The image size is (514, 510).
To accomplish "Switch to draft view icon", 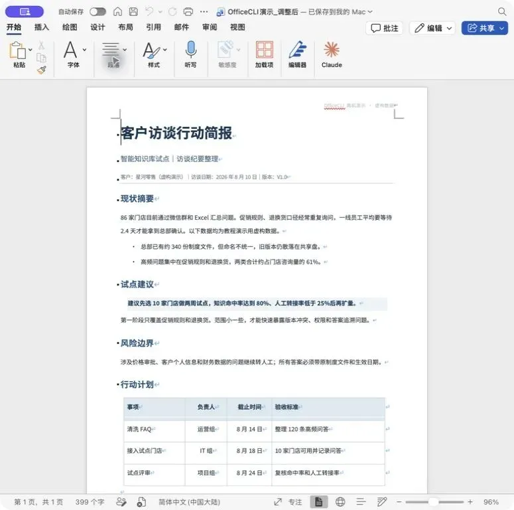I will [x=381, y=502].
